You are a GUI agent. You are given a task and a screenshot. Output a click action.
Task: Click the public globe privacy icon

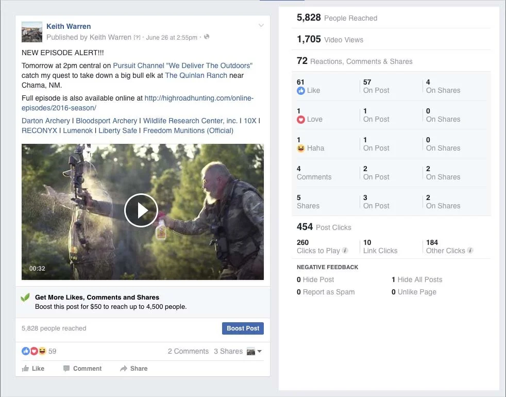[207, 37]
